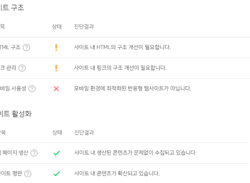This screenshot has width=250, height=183.
Task: Click the HTML 구조 개선이 필요합니다 result text
Action: (122, 47)
